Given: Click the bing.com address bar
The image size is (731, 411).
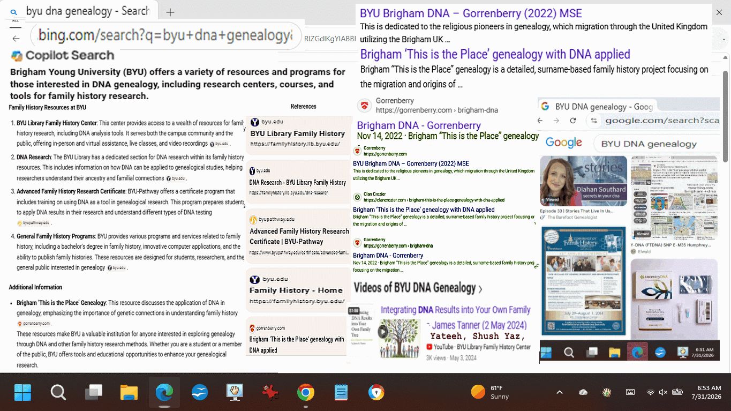Looking at the screenshot, I should pos(165,35).
